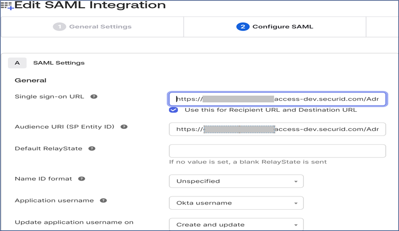Click the Single sign-on URL field
Viewport: 399px width, 231px height.
pyautogui.click(x=277, y=99)
